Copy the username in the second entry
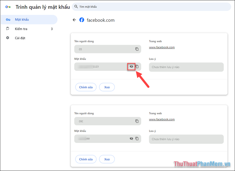The height and width of the screenshot is (171, 235). 137,121
